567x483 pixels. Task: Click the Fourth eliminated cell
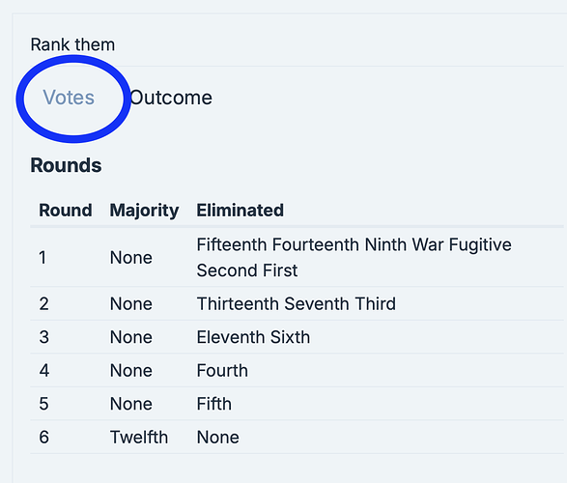[222, 371]
